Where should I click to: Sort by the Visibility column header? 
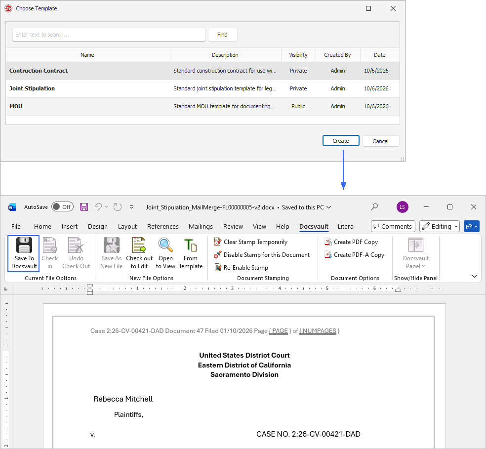click(298, 55)
